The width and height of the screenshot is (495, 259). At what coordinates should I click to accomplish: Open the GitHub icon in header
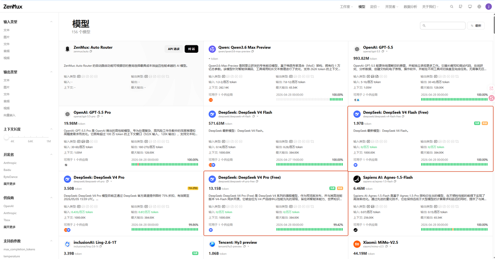(x=461, y=7)
